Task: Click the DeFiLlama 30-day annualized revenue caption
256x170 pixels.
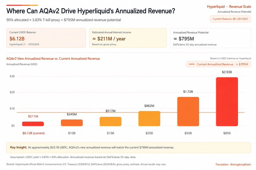Action: [195, 45]
